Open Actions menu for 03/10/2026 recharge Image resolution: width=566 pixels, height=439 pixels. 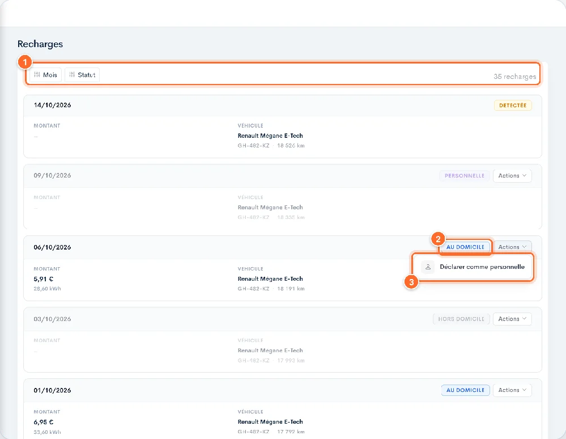[x=512, y=319]
